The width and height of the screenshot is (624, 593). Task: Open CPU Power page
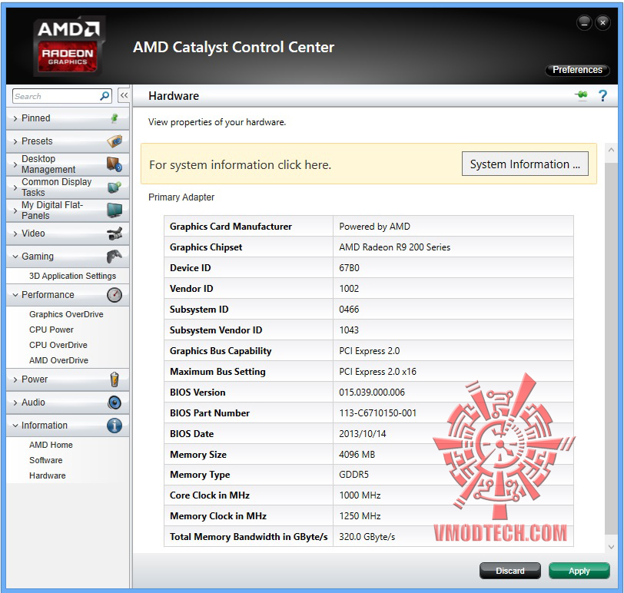point(51,330)
